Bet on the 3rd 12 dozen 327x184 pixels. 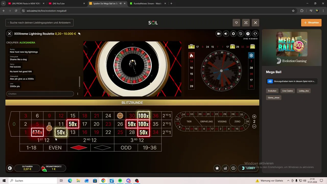tap(138, 140)
